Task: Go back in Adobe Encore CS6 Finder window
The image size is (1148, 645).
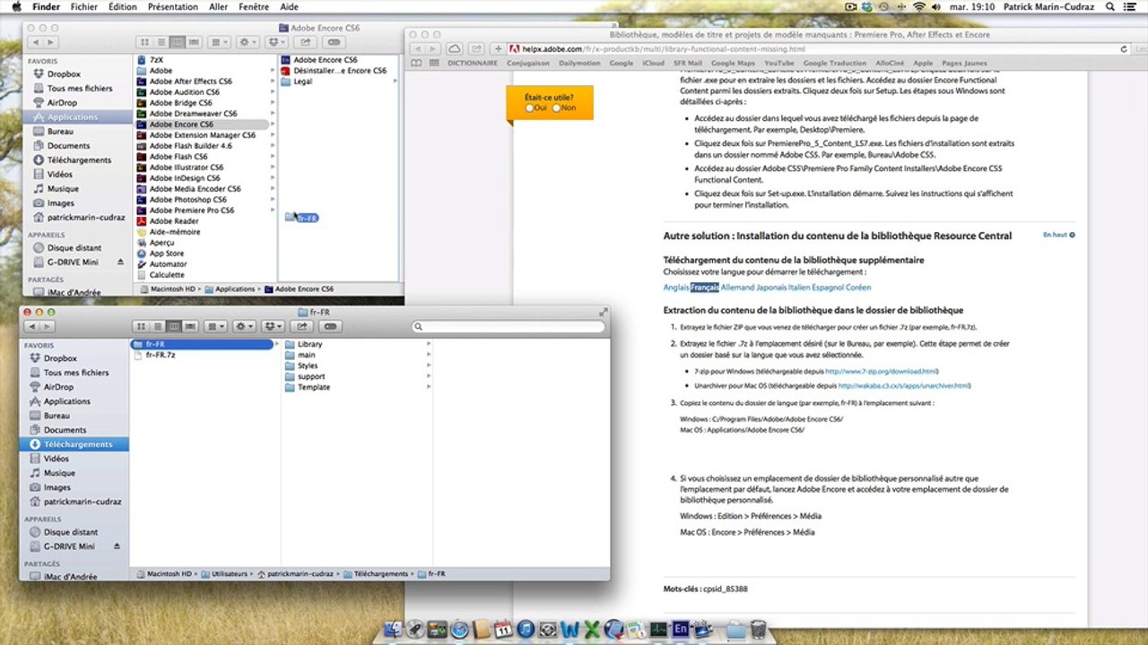Action: point(37,42)
